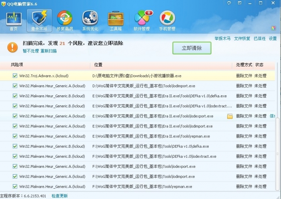This screenshot has height=199, width=281.
Task: Uncheck Win32.Troj.Adware.x.(kcloud) checkbox
Action: click(15, 76)
